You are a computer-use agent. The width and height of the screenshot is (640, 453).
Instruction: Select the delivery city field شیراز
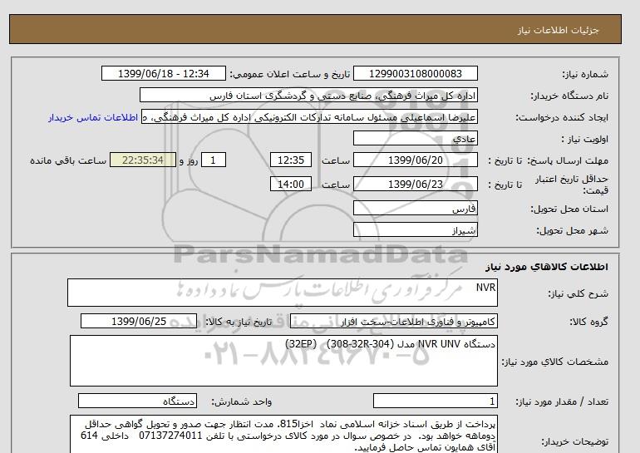click(415, 229)
